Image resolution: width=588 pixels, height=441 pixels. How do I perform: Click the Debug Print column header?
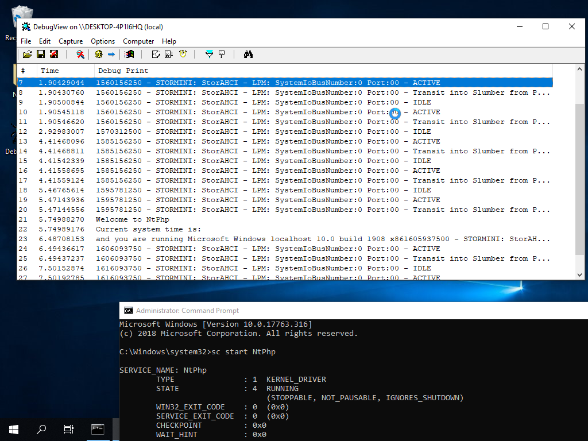tap(323, 71)
